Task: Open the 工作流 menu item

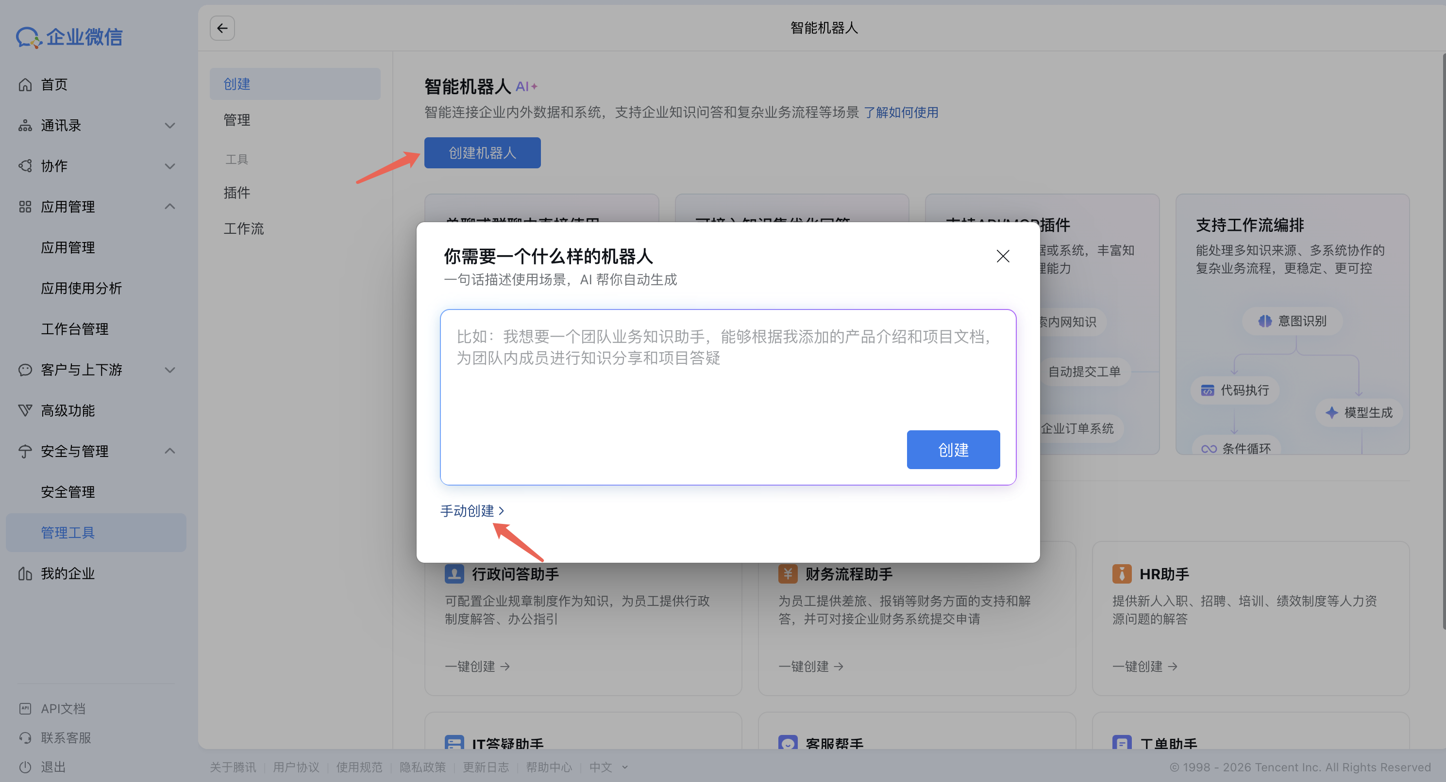Action: pos(244,229)
